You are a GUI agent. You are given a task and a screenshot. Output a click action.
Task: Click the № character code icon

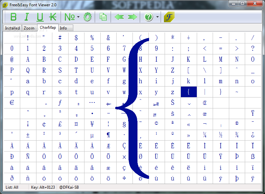pos(70,17)
